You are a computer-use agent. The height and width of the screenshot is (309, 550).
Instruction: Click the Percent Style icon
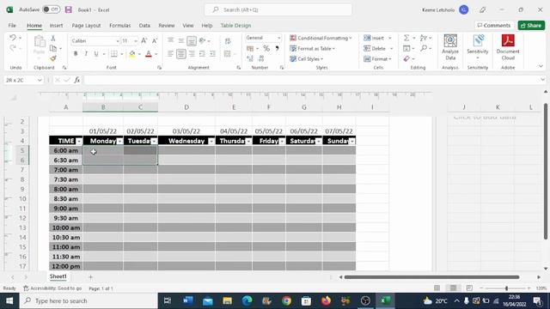click(x=266, y=48)
